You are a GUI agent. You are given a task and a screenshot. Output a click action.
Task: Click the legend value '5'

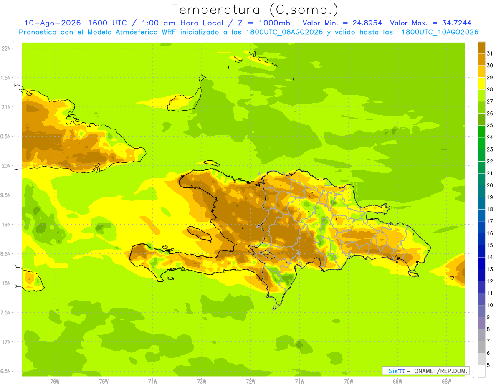coord(488,365)
